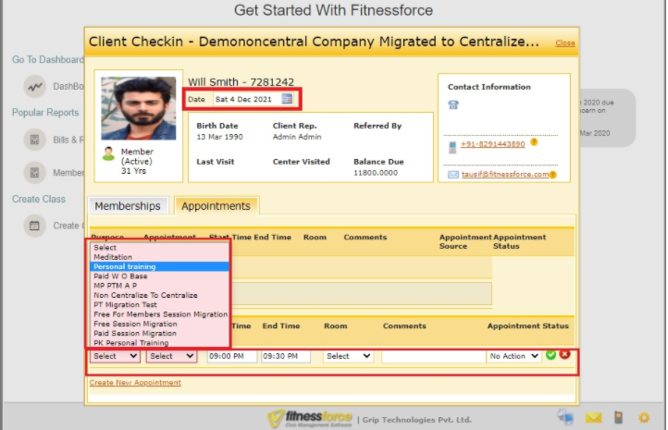Choose Select option in purpose list
The image size is (668, 430).
159,247
